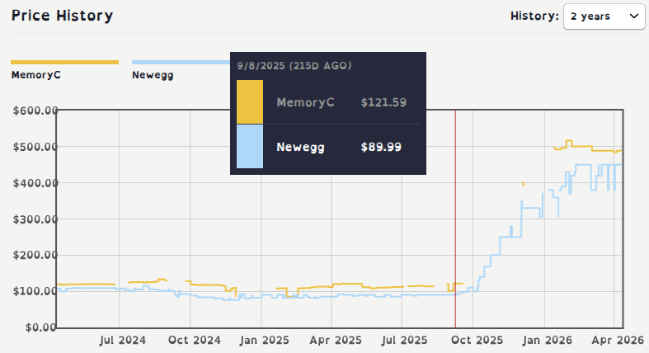Click the Price History heading
Image resolution: width=649 pixels, height=353 pixels.
62,16
